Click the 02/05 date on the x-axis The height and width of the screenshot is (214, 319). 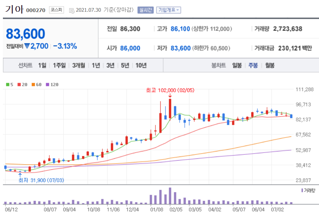176,210
